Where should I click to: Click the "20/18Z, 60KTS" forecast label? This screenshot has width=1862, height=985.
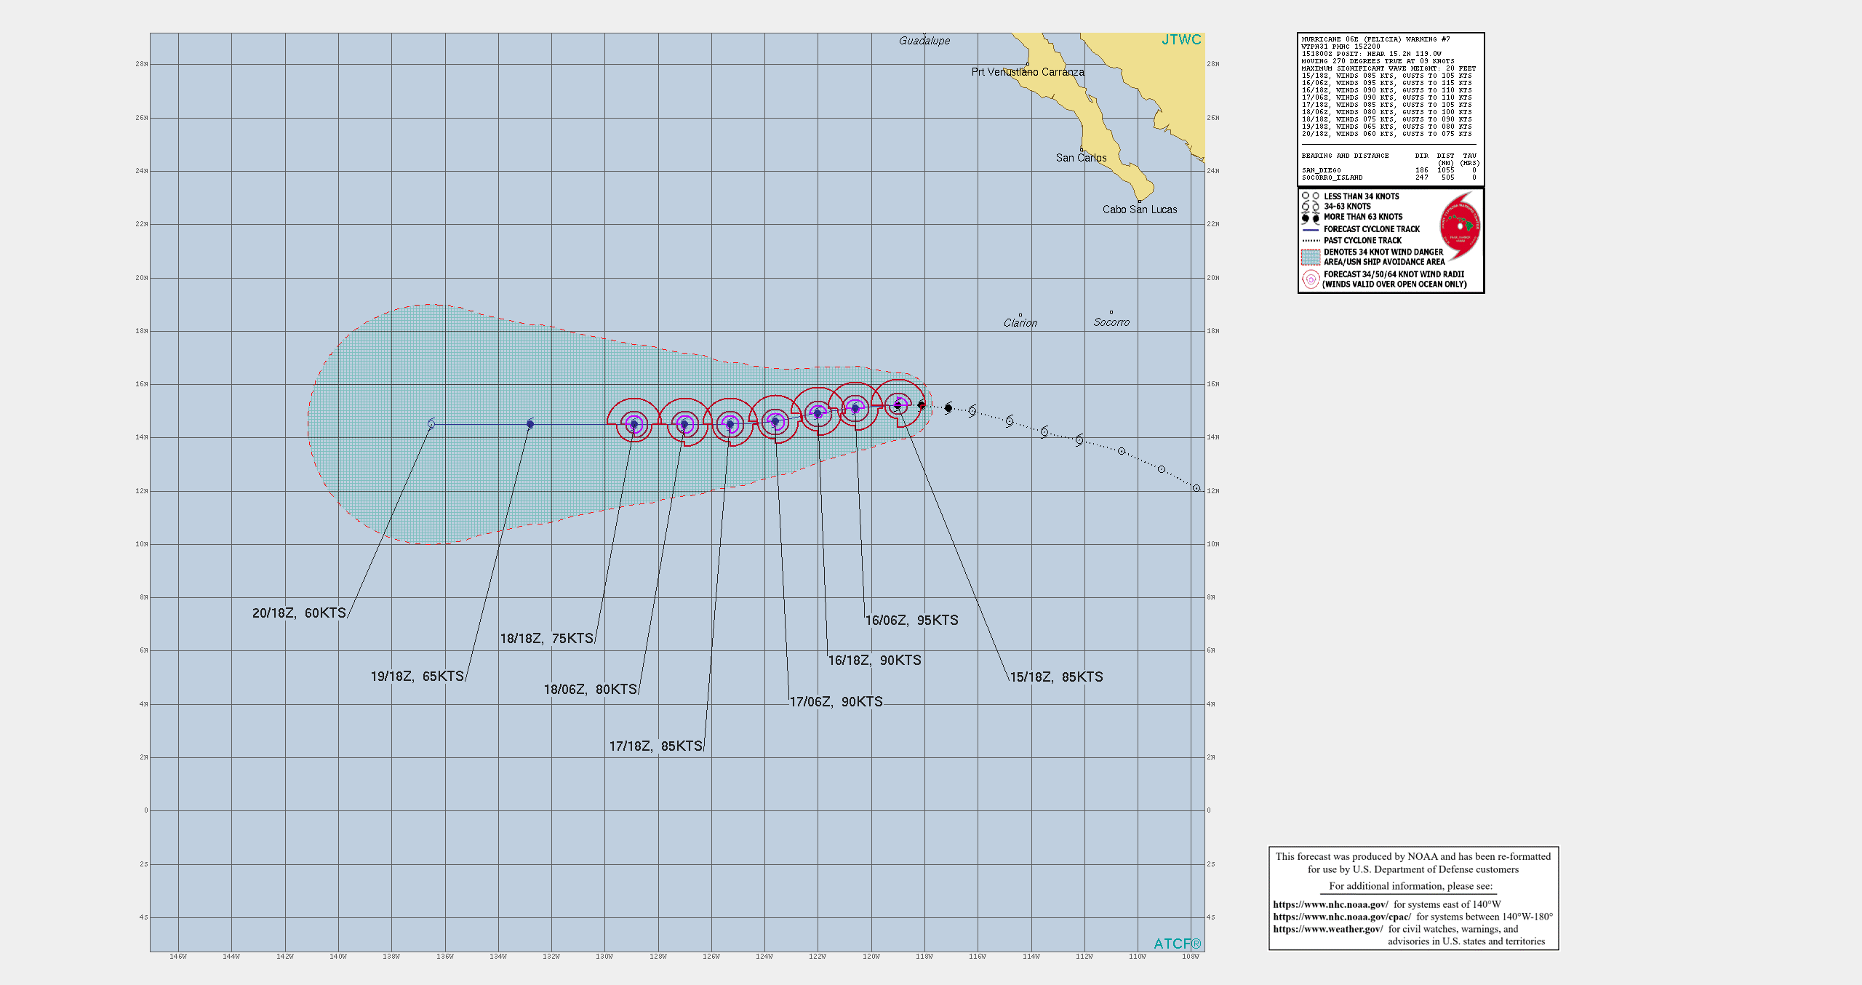point(299,613)
